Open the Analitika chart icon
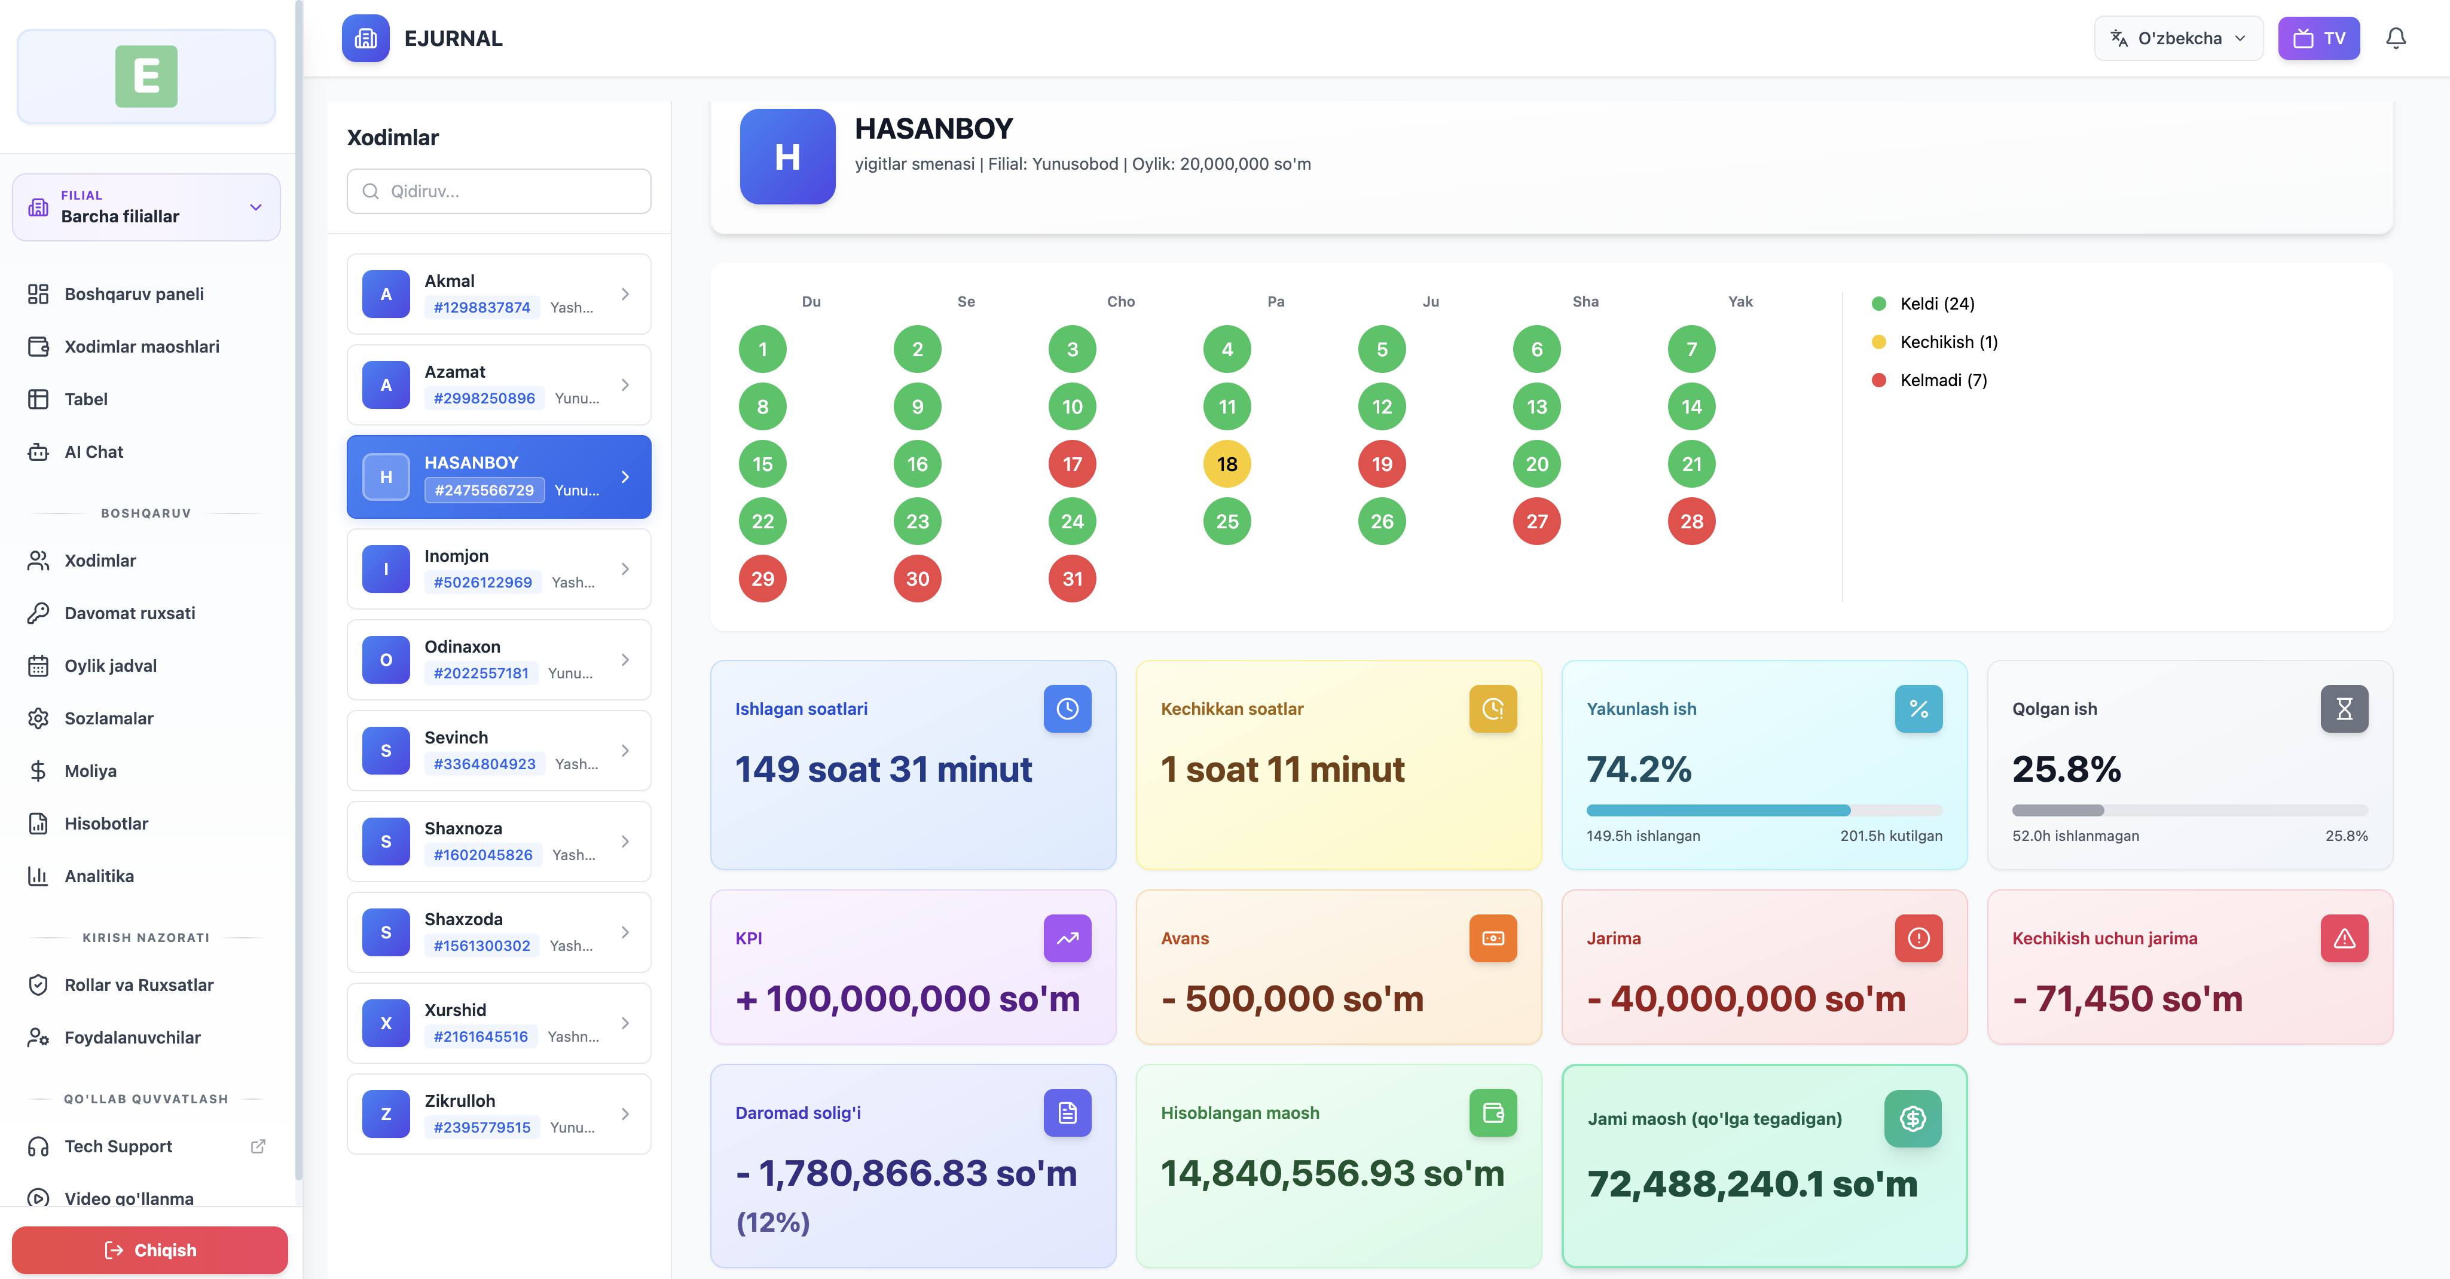 pos(38,876)
